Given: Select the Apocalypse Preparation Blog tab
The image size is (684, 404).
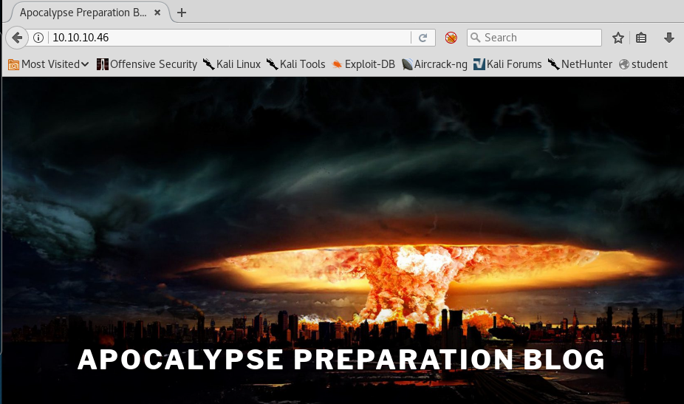Looking at the screenshot, I should point(83,13).
